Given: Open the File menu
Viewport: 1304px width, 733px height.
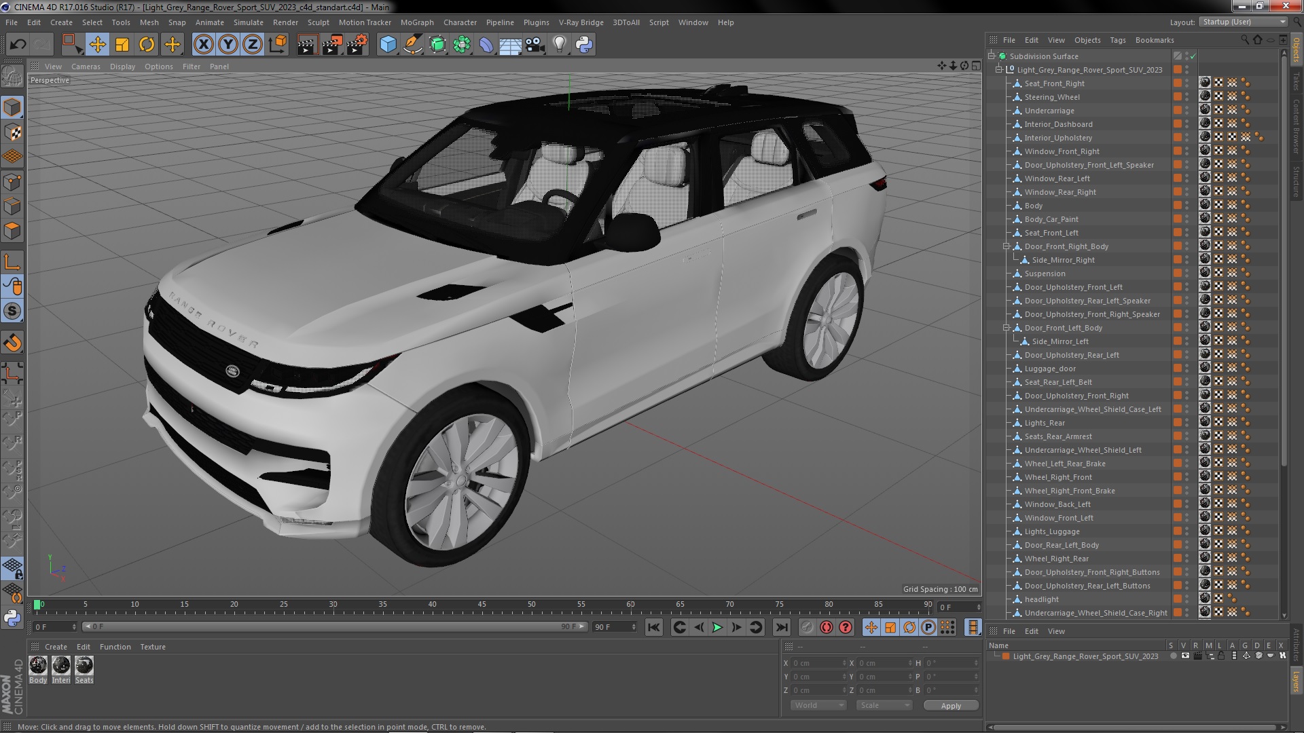Looking at the screenshot, I should (x=12, y=22).
